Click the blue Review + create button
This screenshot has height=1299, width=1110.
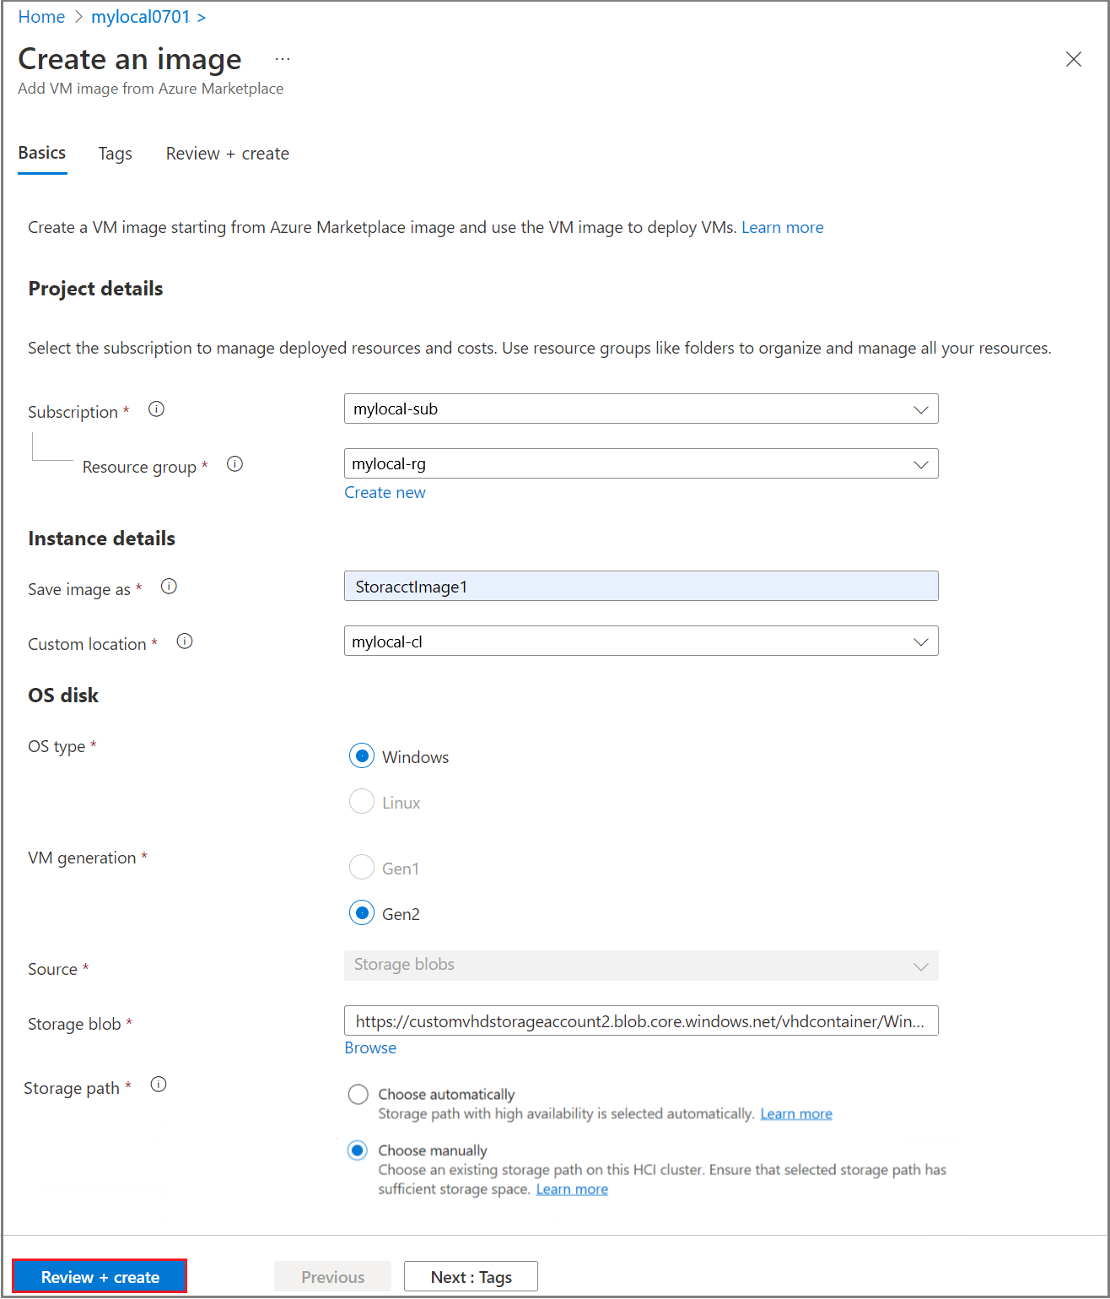coord(100,1276)
